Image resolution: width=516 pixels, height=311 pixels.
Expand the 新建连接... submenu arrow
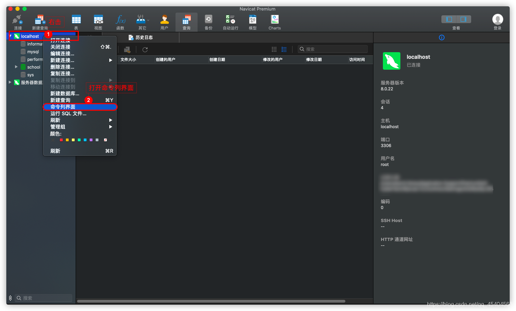pyautogui.click(x=111, y=60)
